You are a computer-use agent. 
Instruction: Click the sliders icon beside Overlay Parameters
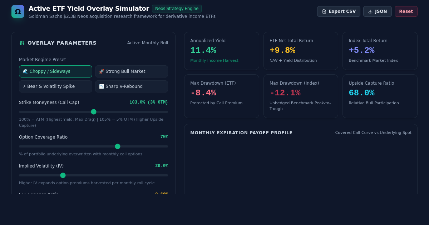22,43
